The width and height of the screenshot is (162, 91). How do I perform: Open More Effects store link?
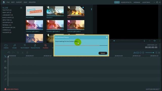[x=126, y=2]
